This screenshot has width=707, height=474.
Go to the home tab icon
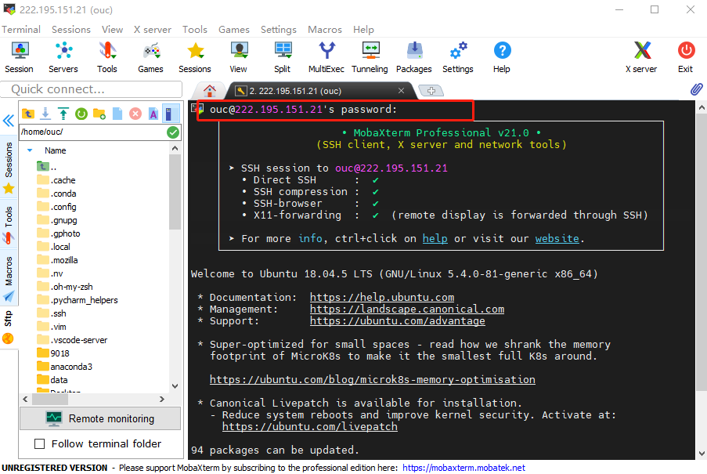tap(209, 91)
